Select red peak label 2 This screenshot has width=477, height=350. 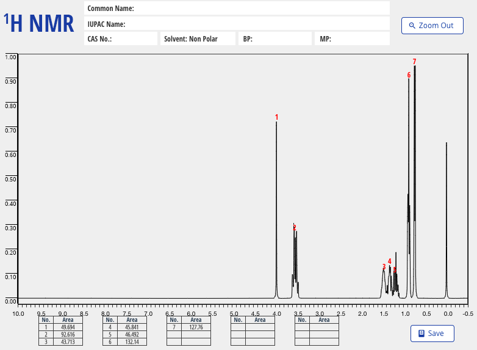pyautogui.click(x=295, y=227)
